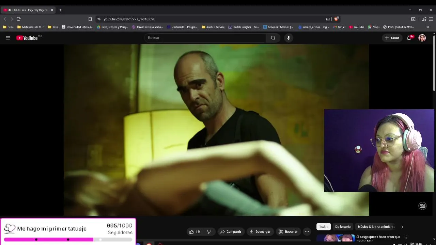Start voice search with microphone icon
The height and width of the screenshot is (245, 436).
click(289, 38)
